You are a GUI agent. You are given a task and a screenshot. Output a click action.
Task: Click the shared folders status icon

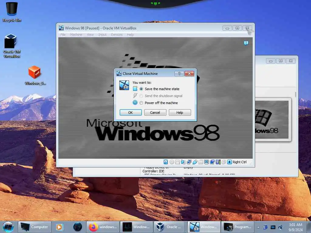coord(201,162)
